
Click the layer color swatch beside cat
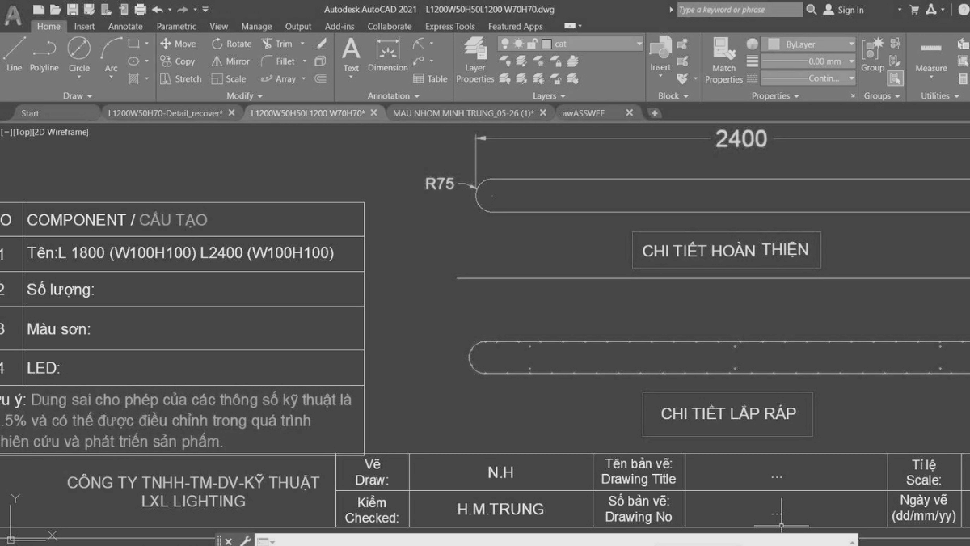pyautogui.click(x=546, y=44)
